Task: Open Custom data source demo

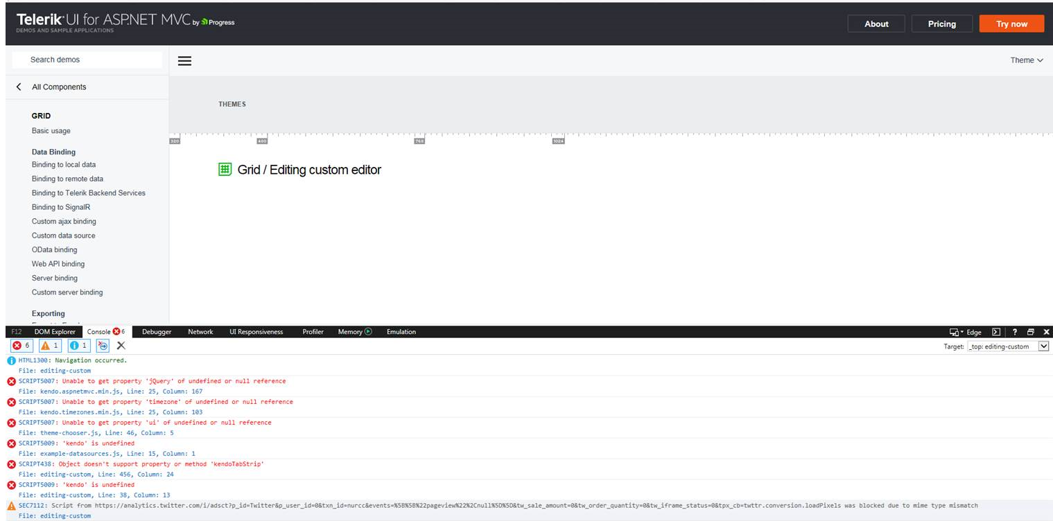Action: [x=64, y=236]
